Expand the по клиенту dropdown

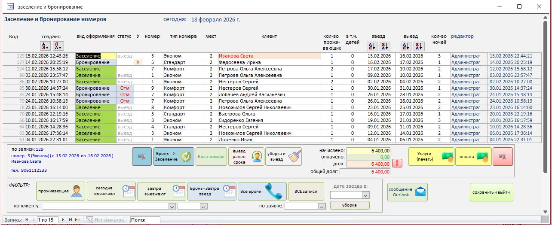click(172, 207)
